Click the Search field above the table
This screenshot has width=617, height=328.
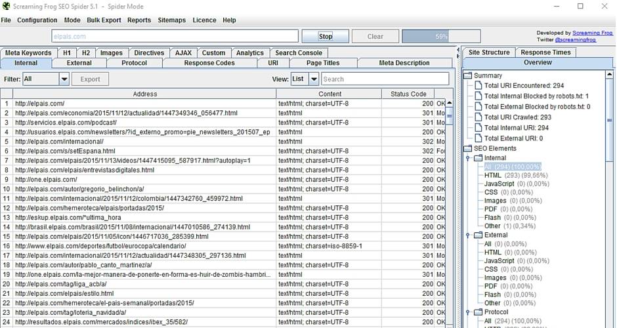[385, 79]
